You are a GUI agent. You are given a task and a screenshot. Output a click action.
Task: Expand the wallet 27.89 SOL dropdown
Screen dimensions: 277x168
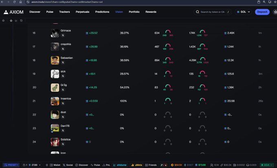[32, 165]
